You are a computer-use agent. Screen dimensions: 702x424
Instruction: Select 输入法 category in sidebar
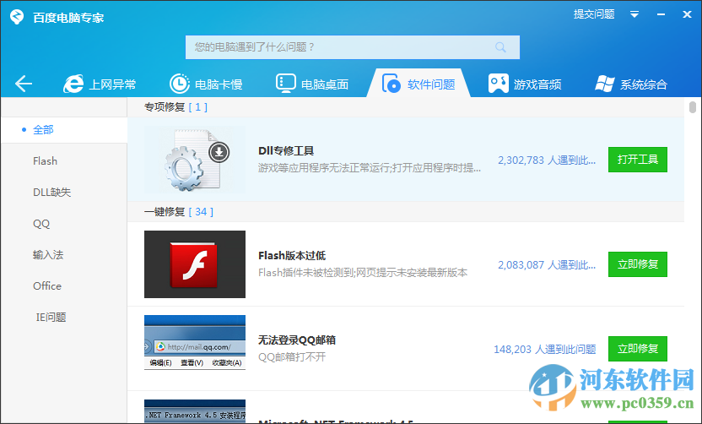coord(48,254)
